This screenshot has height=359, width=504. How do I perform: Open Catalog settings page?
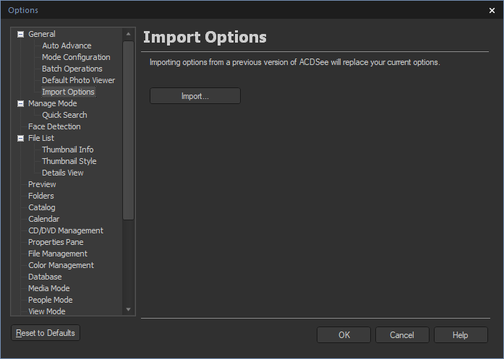click(x=42, y=207)
